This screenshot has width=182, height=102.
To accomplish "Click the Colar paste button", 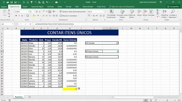I will (x=5, y=13).
